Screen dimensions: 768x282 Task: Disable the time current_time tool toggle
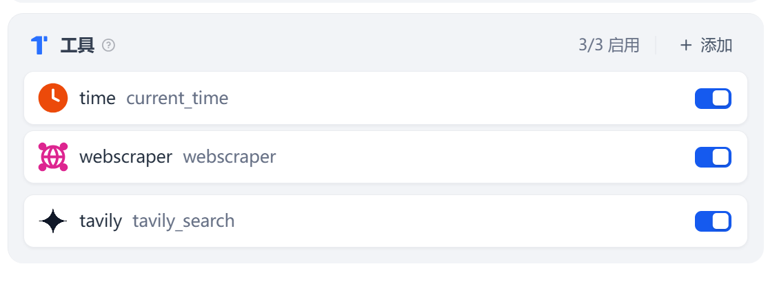[713, 99]
